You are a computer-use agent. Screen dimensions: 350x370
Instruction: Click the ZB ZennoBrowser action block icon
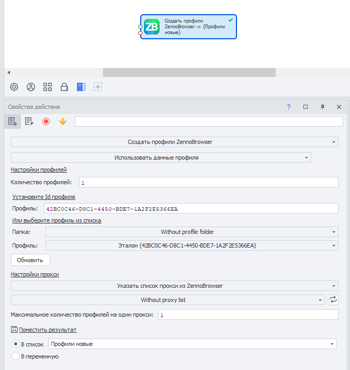151,27
